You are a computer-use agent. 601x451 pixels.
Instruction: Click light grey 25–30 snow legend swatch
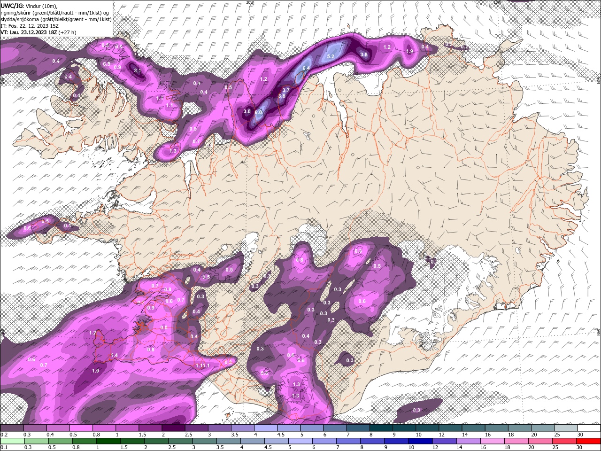tap(566, 428)
